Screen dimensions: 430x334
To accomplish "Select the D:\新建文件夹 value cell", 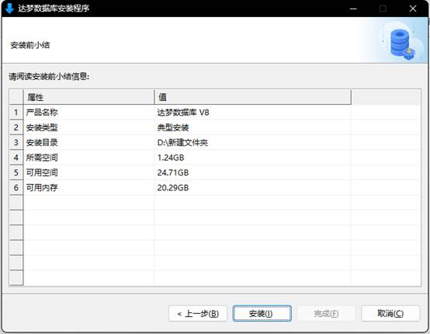I will [252, 142].
